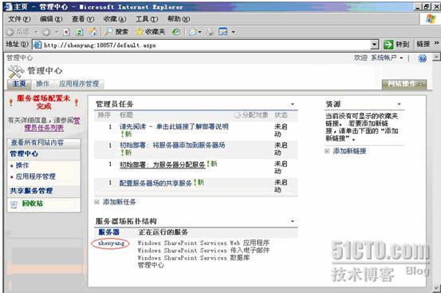This screenshot has height=293, width=441.
Task: Click the vertical scrollbar up arrow
Action: pyautogui.click(x=436, y=57)
